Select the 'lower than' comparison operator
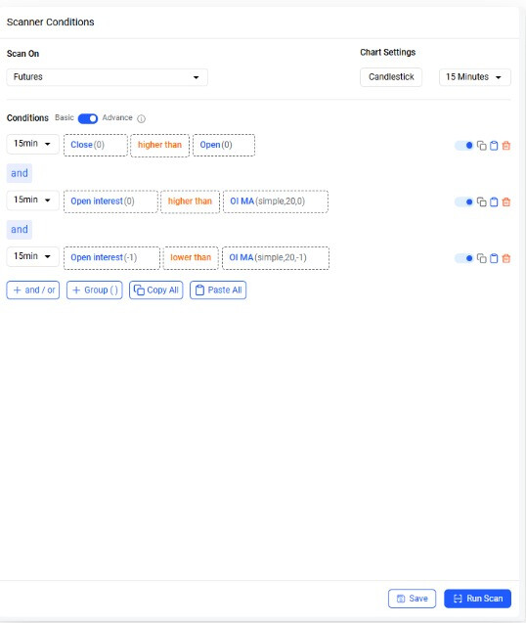This screenshot has width=526, height=623. [x=191, y=258]
